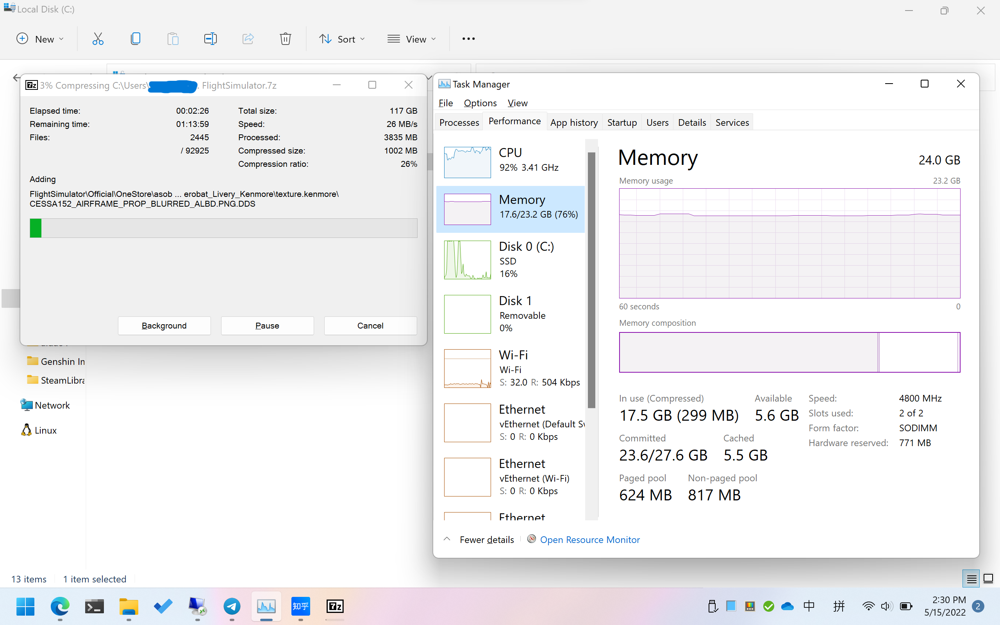
Task: Open the File menu in Task Manager
Action: click(445, 103)
